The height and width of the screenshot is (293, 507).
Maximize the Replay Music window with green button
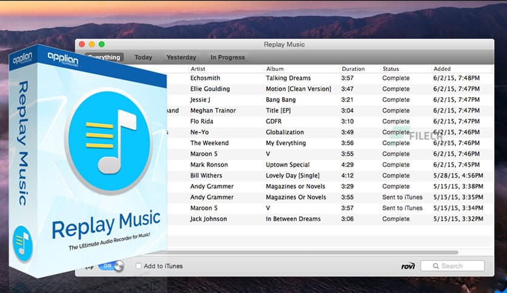[101, 44]
